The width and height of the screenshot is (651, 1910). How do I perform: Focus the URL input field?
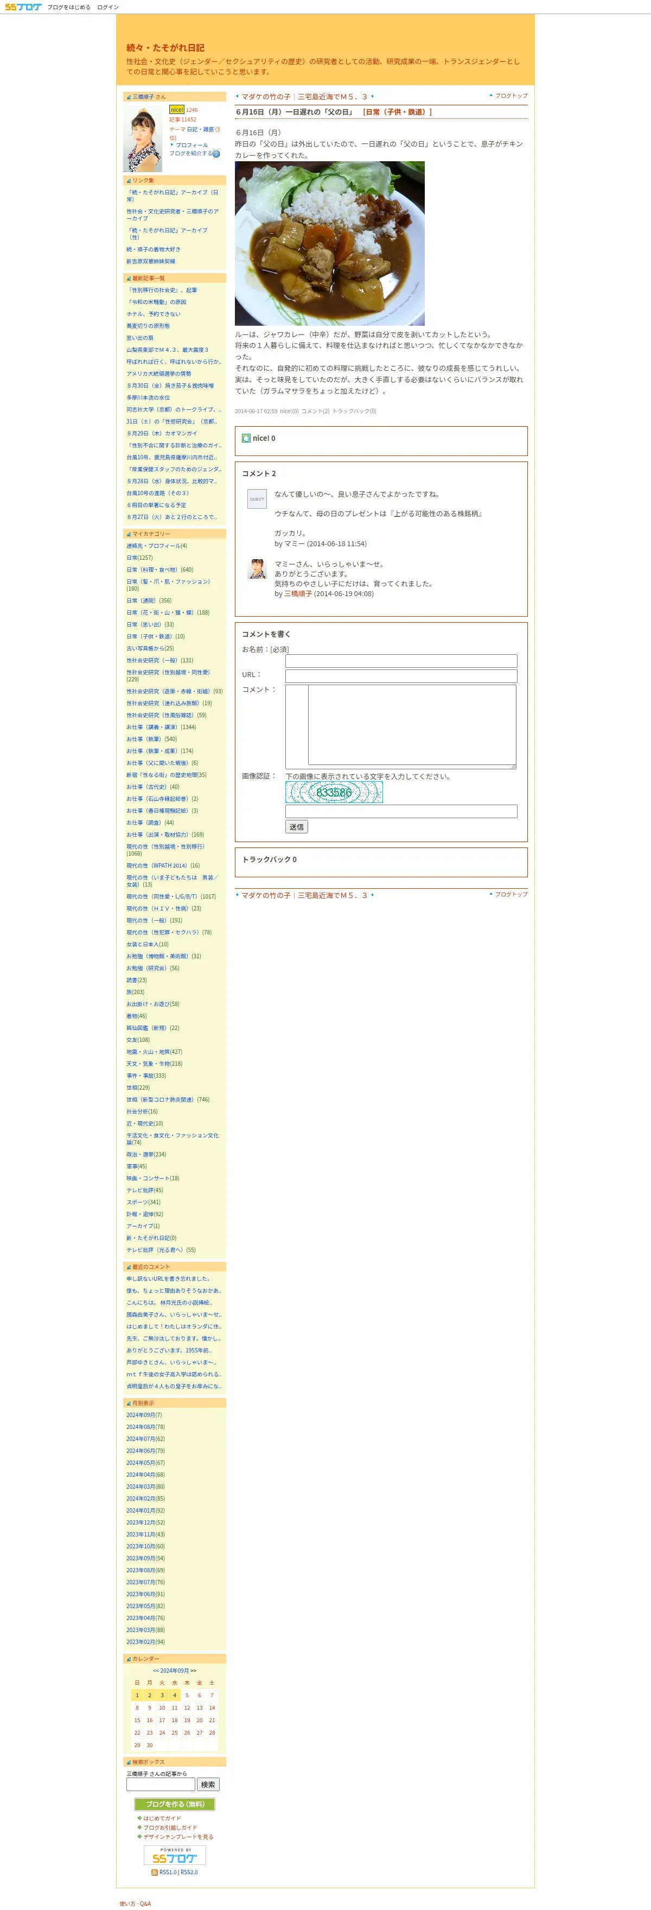(x=401, y=675)
